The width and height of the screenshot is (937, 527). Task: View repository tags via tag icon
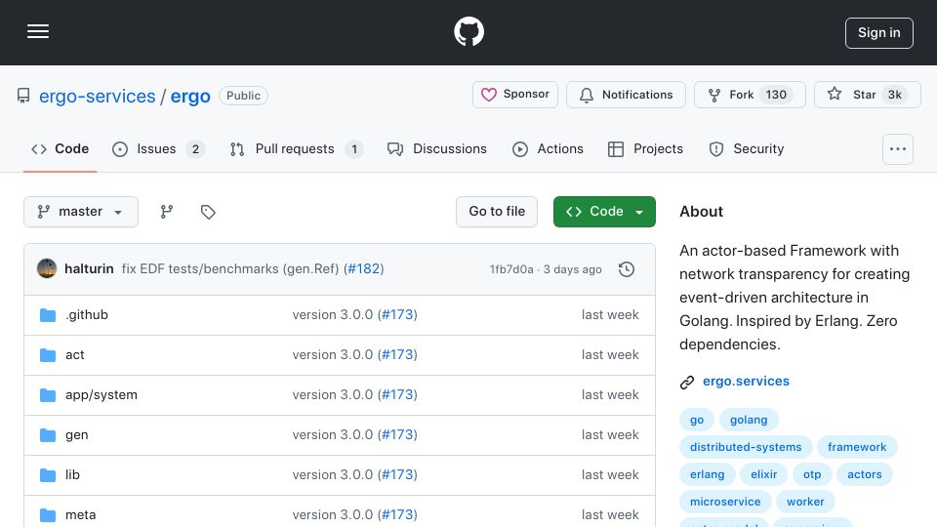pos(208,212)
